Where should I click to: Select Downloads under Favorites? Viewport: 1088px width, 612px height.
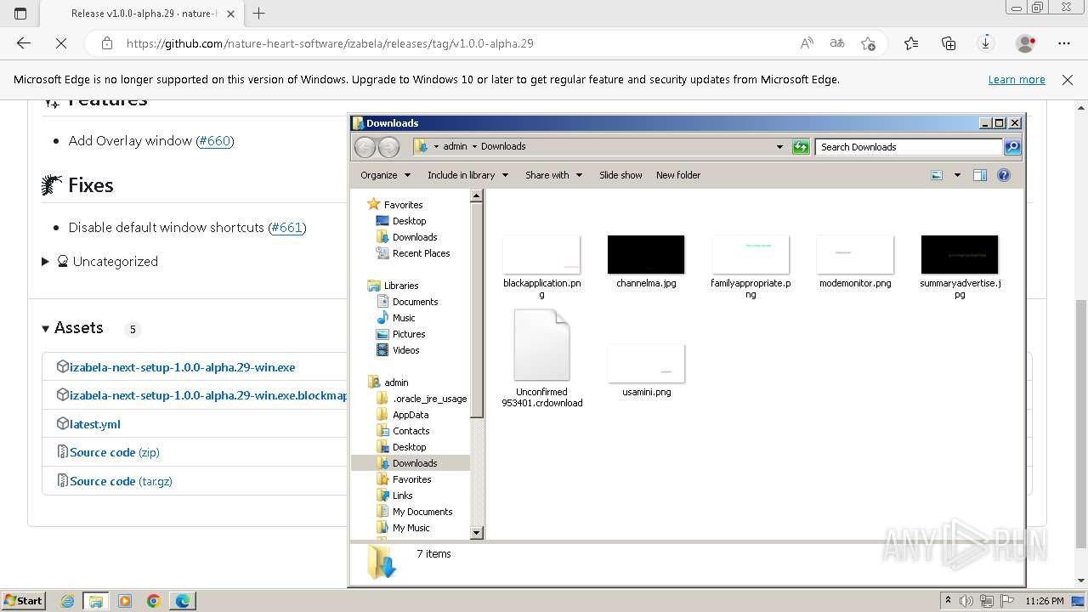point(415,237)
